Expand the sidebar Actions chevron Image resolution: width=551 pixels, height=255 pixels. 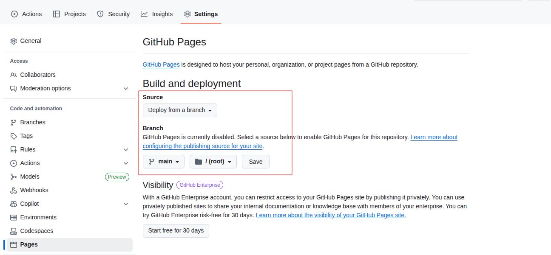[x=126, y=163]
